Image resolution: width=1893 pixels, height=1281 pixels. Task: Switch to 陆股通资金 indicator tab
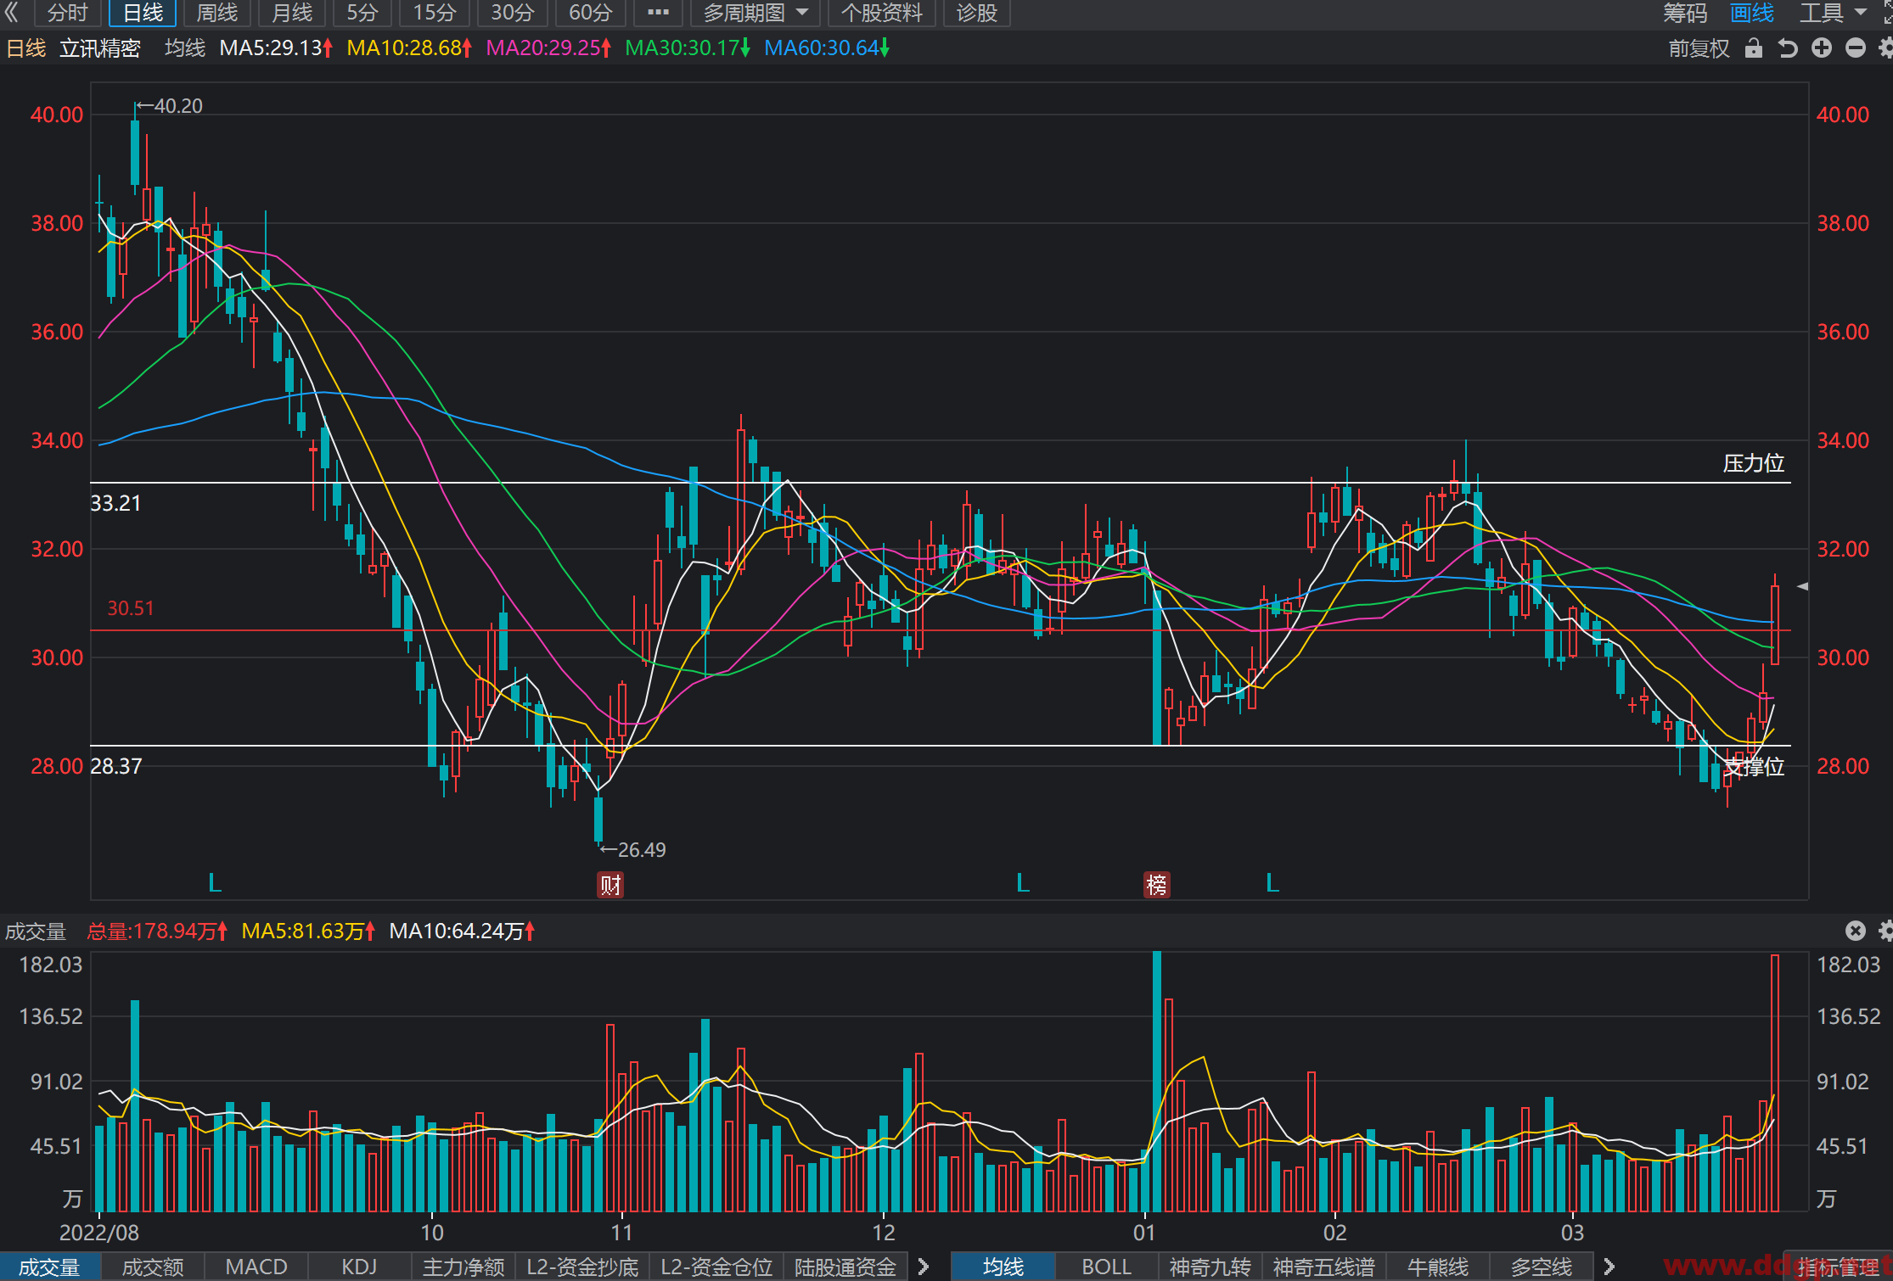[845, 1267]
